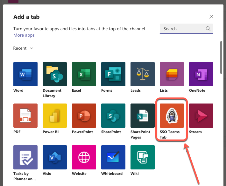Click the SSO Teams Tab icon
226x186 pixels.
172,116
